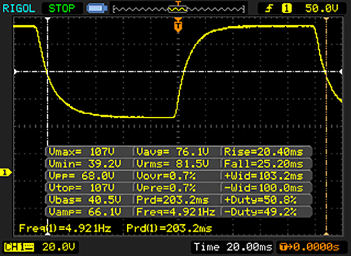Click the Freq(1)=4.921Hz readout below table
Image resolution: width=351 pixels, height=256 pixels.
tap(65, 228)
